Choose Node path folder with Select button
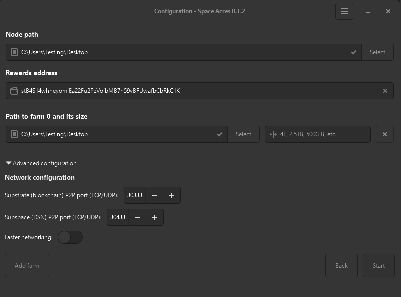 coord(377,52)
